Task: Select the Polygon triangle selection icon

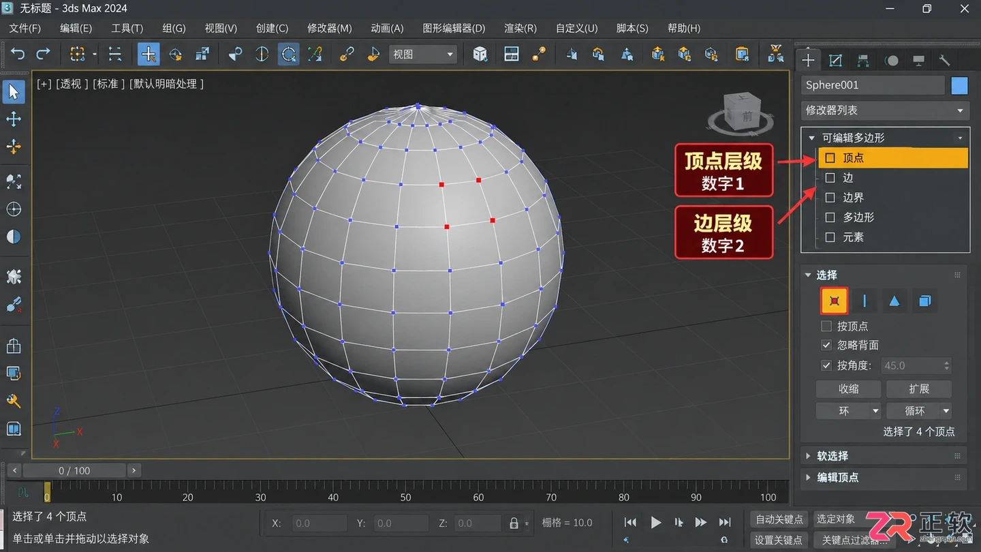Action: (x=894, y=301)
